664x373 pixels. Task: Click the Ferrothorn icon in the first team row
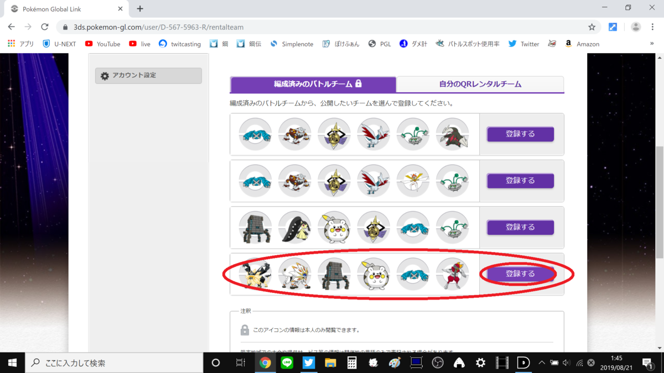[413, 134]
